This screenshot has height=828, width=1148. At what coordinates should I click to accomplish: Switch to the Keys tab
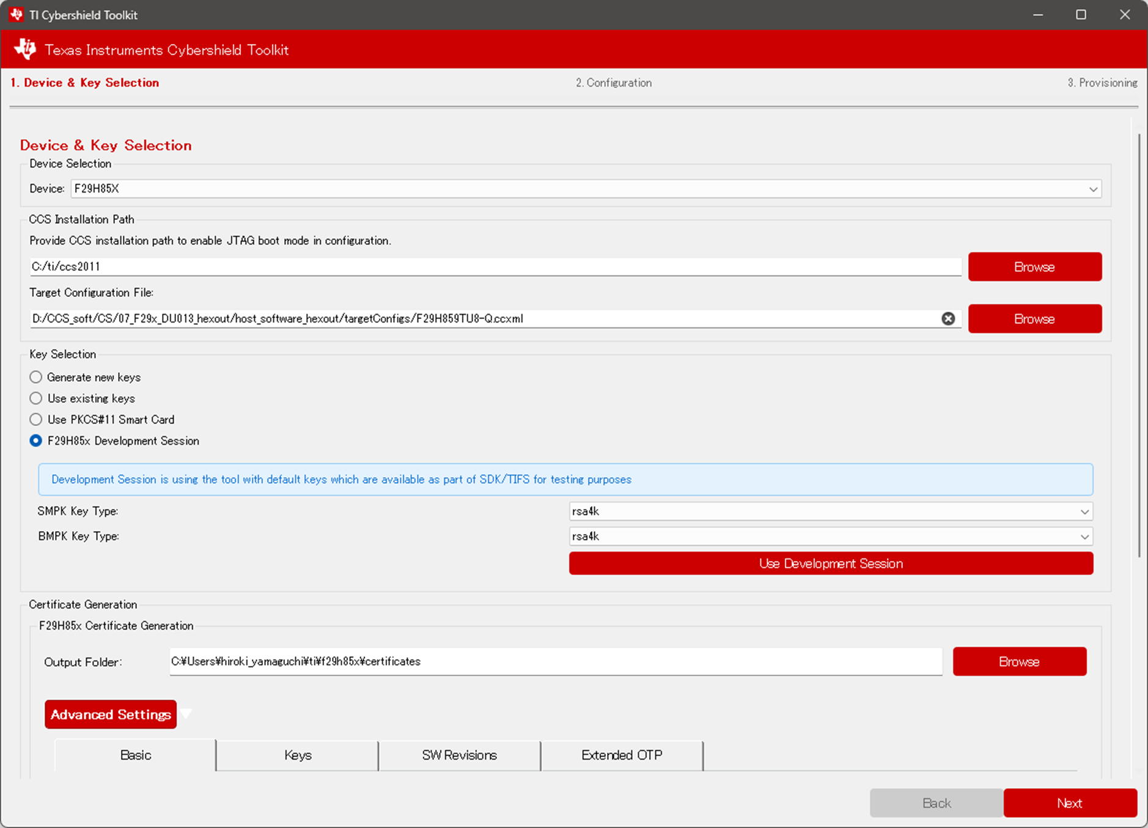pos(298,755)
